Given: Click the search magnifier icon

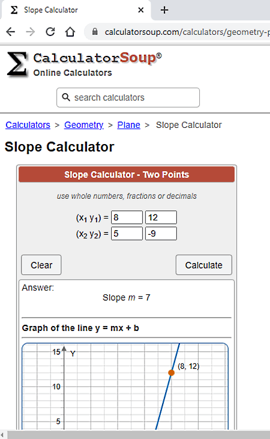Looking at the screenshot, I should [x=66, y=97].
